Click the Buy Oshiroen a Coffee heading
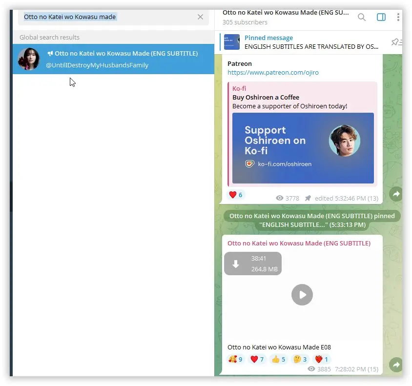The height and width of the screenshot is (386, 412). [266, 98]
